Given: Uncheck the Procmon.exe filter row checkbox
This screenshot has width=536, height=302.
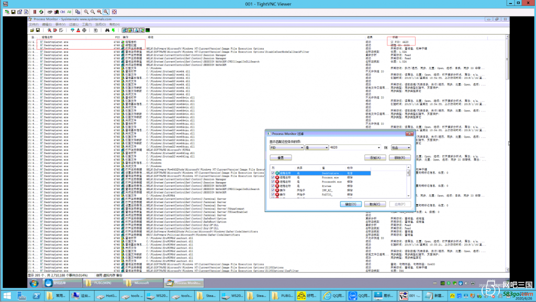Looking at the screenshot, I should click(x=273, y=177).
